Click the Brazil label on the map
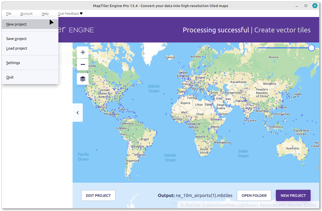The image size is (322, 211). (145, 139)
